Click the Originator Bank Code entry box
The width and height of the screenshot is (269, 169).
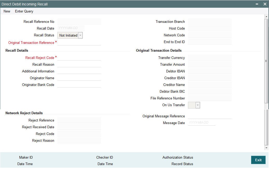pyautogui.click(x=79, y=84)
